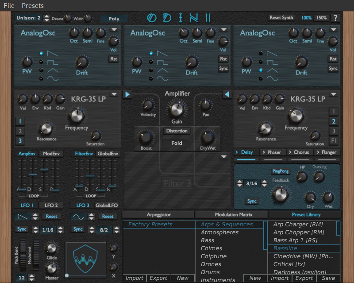The image size is (354, 283).
Task: Click the Distortion Boost knob
Action: click(146, 138)
